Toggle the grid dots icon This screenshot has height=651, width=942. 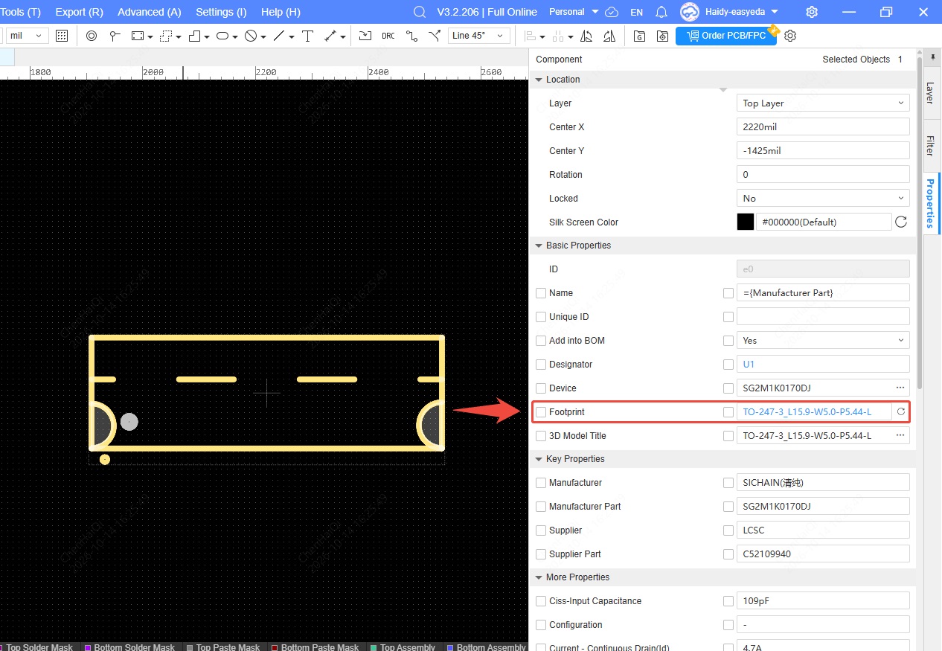(62, 36)
